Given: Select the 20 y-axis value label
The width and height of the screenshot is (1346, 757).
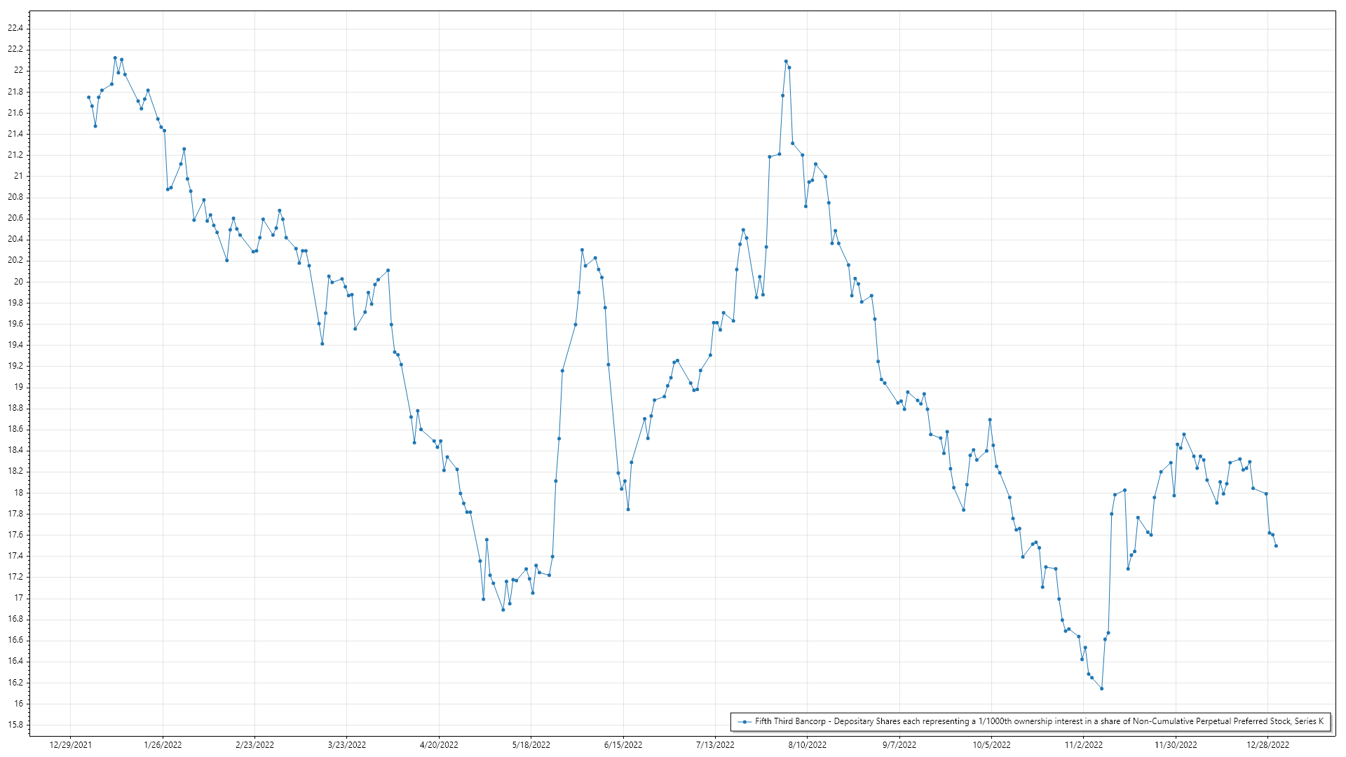Looking at the screenshot, I should (x=18, y=282).
